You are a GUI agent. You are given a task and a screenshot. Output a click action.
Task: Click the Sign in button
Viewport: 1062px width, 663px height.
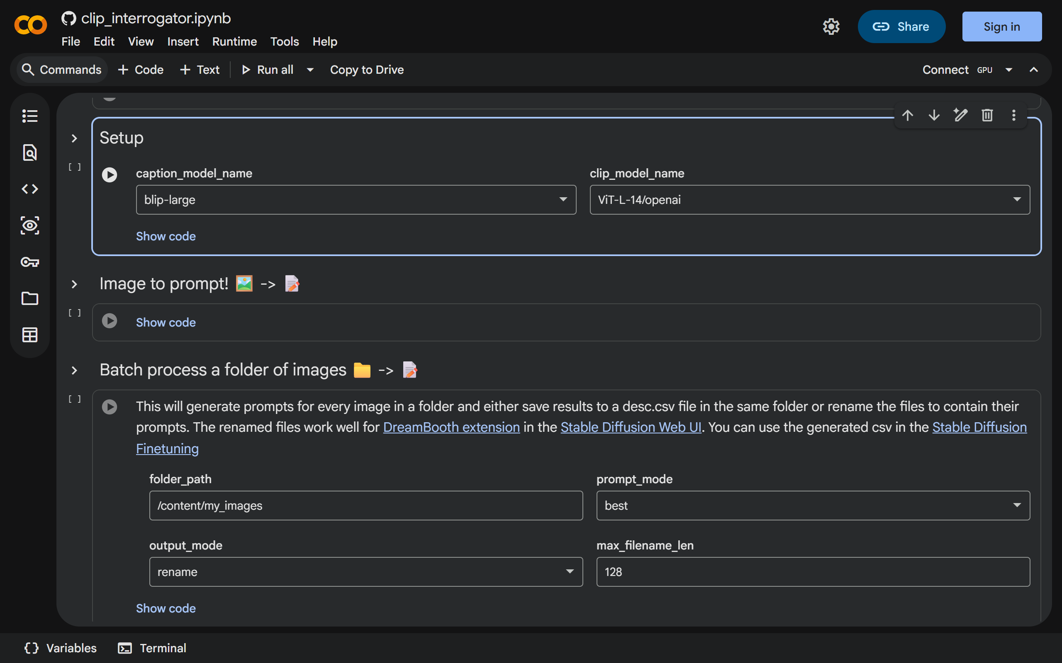click(1002, 26)
